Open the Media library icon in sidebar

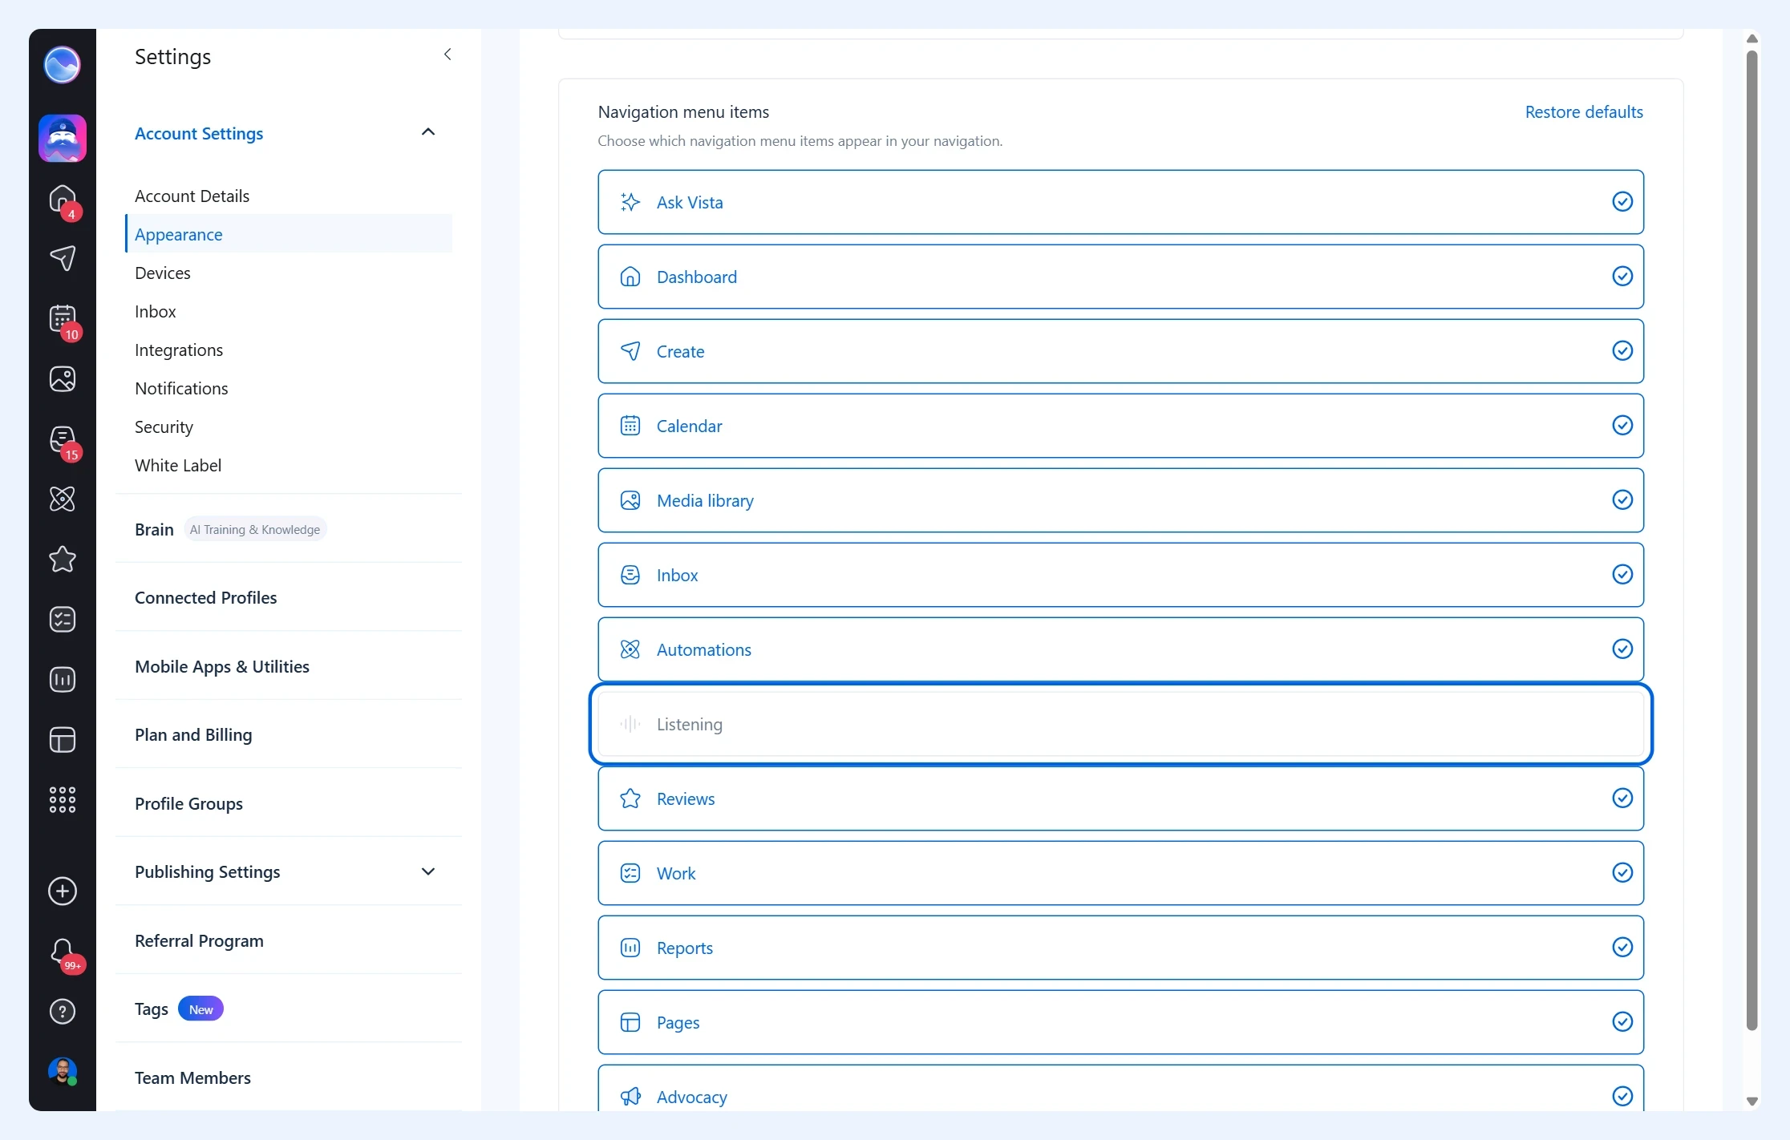pyautogui.click(x=63, y=378)
